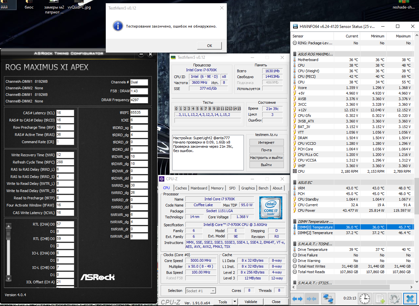Click Настроить и выйти button
419x306 pixels.
pyautogui.click(x=266, y=158)
